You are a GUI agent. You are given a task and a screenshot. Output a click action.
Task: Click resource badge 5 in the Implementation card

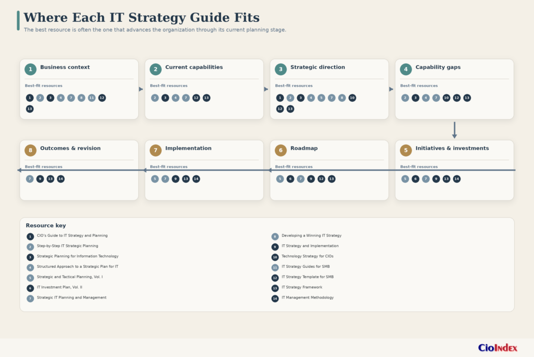point(155,178)
